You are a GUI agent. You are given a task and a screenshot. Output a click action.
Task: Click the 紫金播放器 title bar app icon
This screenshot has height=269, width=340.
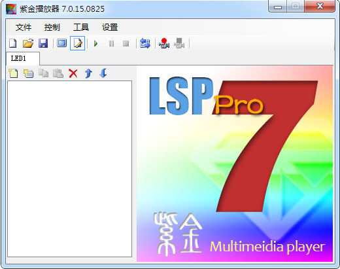pyautogui.click(x=11, y=9)
